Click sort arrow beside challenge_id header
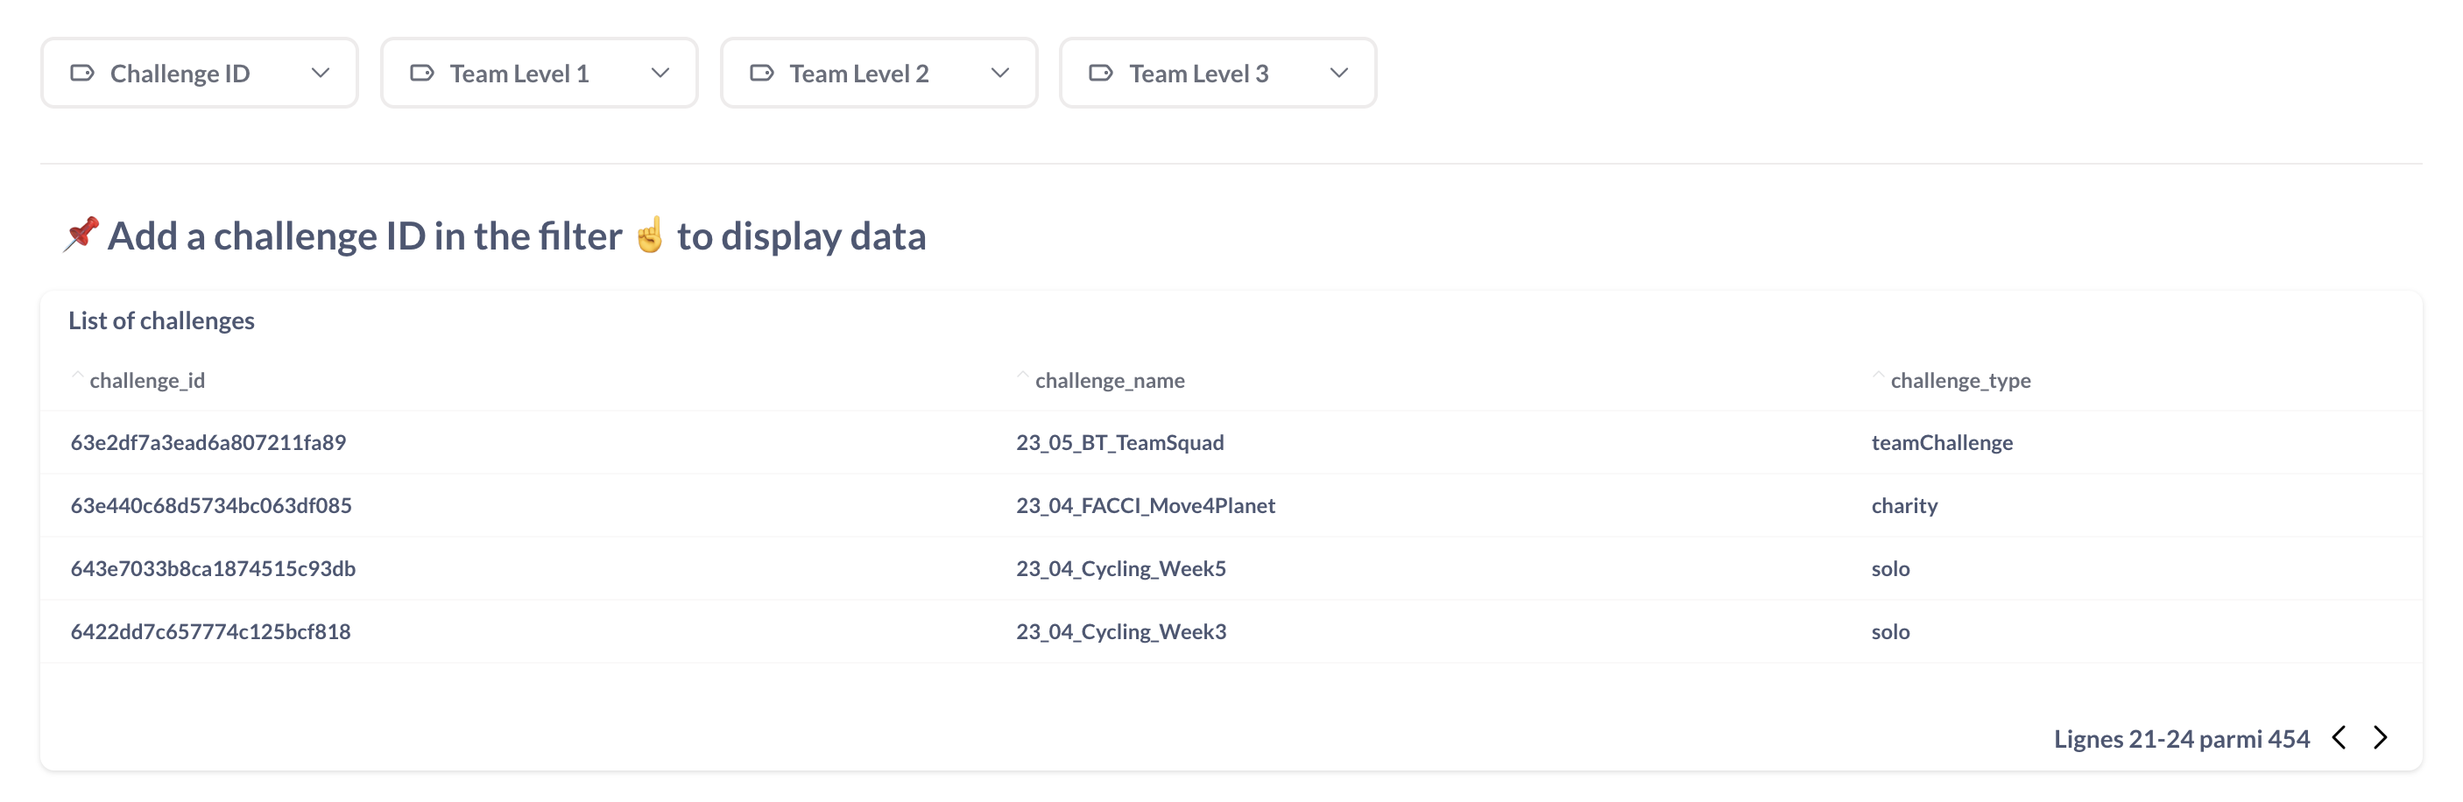 point(77,377)
